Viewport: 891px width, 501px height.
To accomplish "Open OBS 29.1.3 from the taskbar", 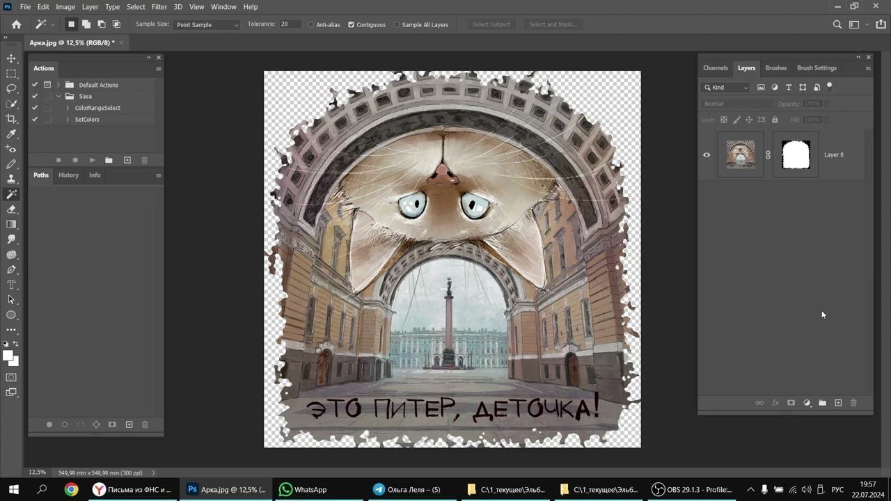I will [x=692, y=490].
